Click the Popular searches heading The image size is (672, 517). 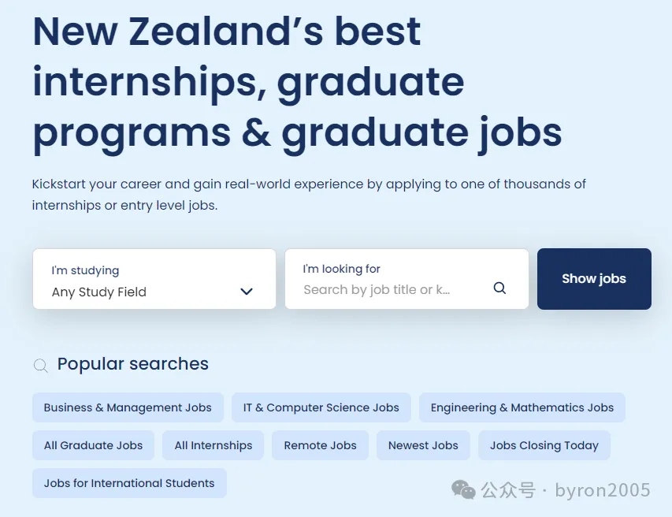click(x=133, y=364)
